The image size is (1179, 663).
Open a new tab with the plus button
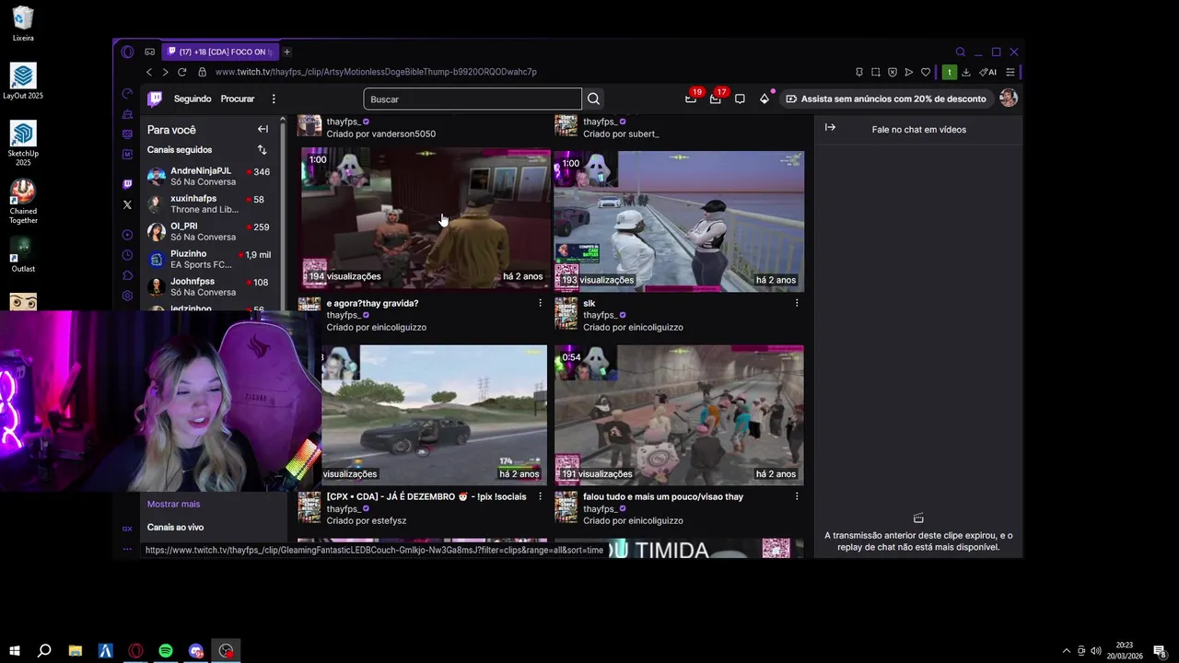(x=286, y=52)
